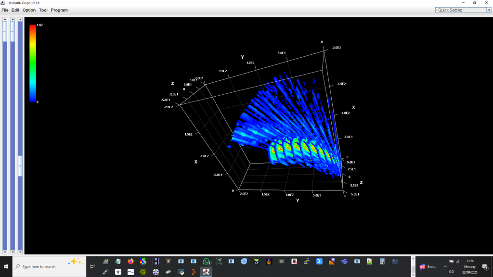Open the Windows Start menu
The height and width of the screenshot is (277, 493).
tap(6, 266)
